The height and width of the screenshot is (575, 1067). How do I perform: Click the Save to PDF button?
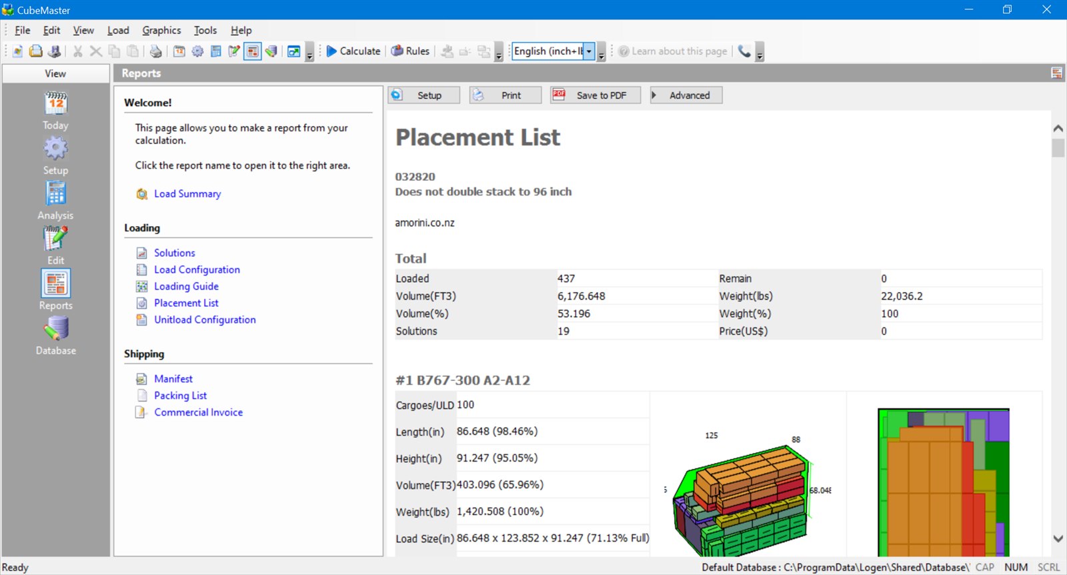coord(596,95)
